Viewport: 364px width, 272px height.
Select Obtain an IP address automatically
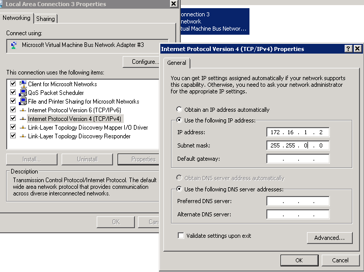179,110
